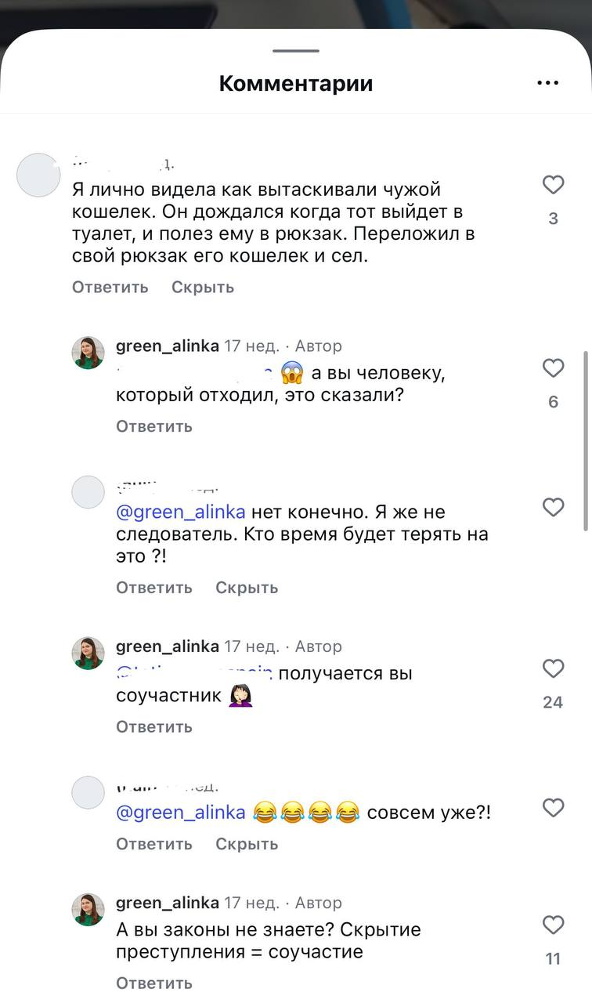The image size is (592, 1003).
Task: Open the first commenter's blank avatar
Action: click(38, 176)
